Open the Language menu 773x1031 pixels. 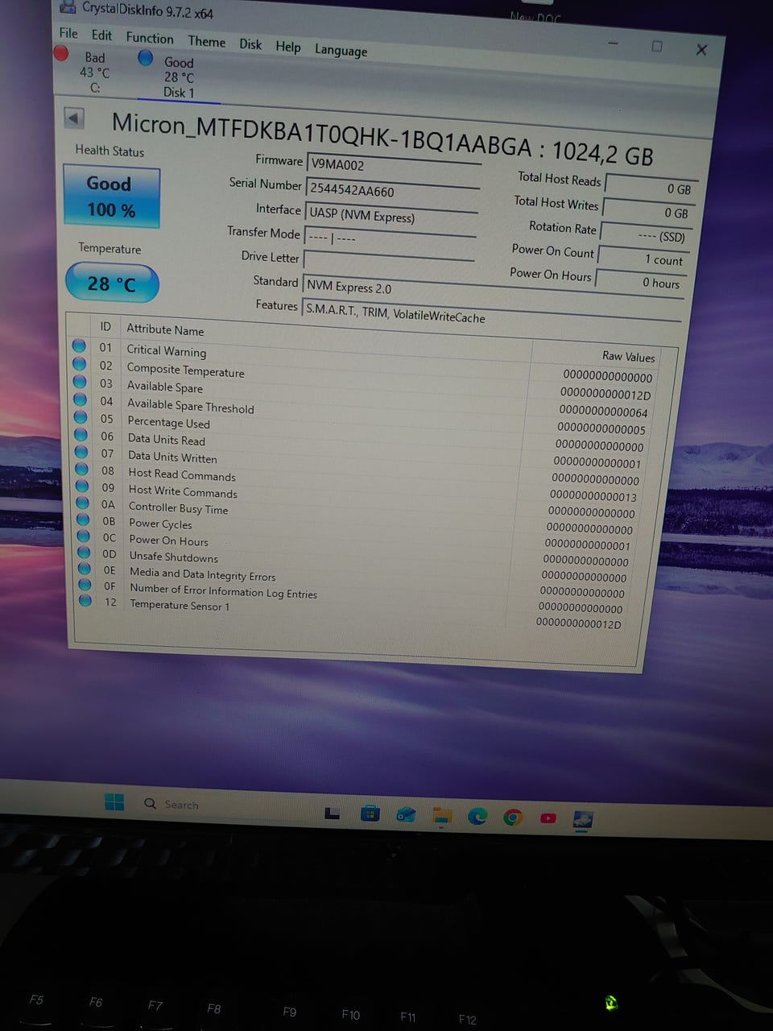click(x=341, y=50)
